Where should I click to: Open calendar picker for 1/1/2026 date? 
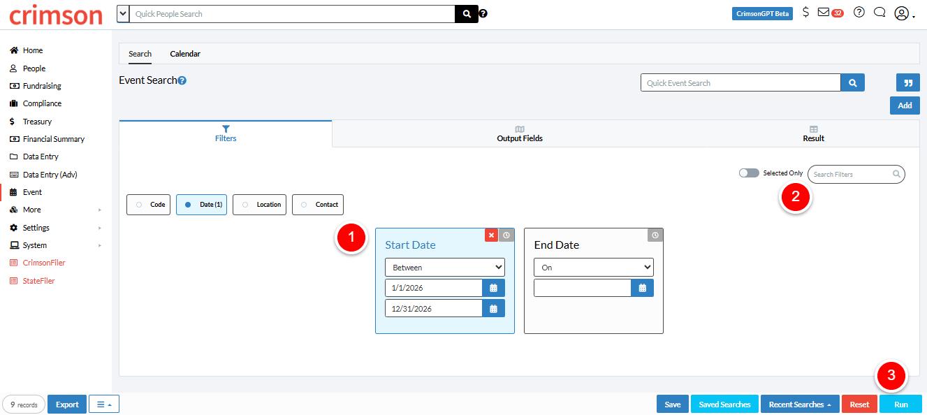(x=493, y=288)
